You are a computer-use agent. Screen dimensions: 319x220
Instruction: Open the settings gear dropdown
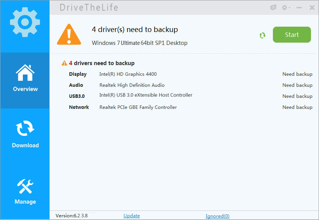coord(285,8)
